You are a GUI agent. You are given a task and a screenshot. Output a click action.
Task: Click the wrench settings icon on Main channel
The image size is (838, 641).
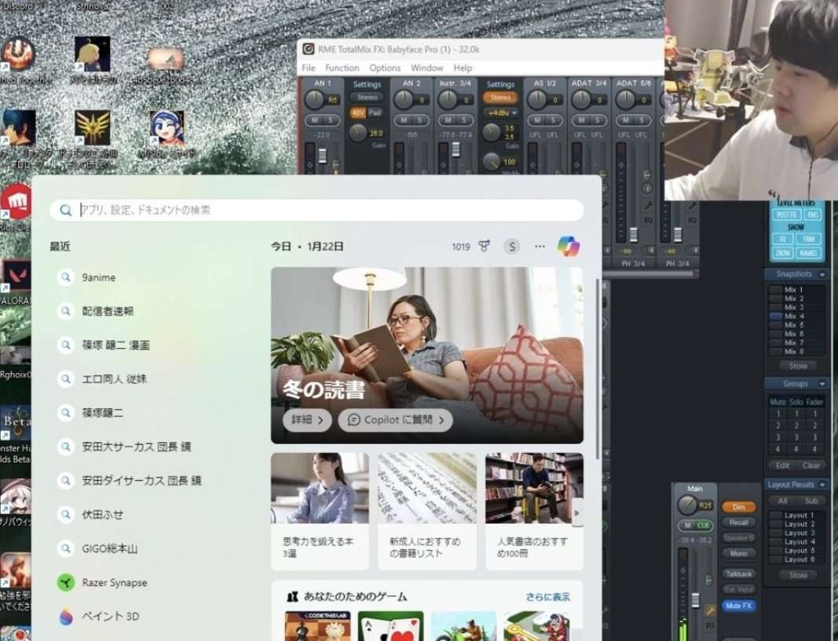[x=710, y=610]
